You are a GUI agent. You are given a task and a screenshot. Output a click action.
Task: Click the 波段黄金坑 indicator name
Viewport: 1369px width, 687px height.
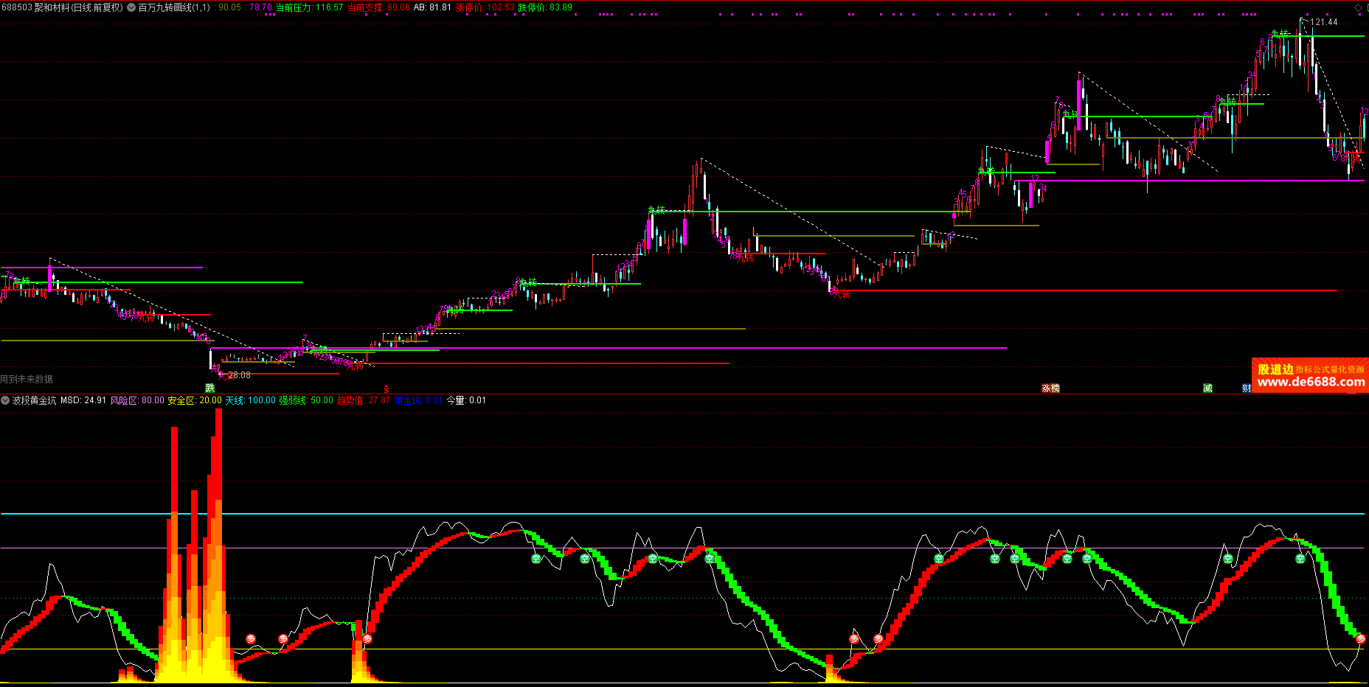click(34, 400)
